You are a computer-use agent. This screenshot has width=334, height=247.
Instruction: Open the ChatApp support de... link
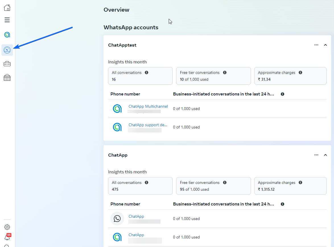(x=148, y=125)
